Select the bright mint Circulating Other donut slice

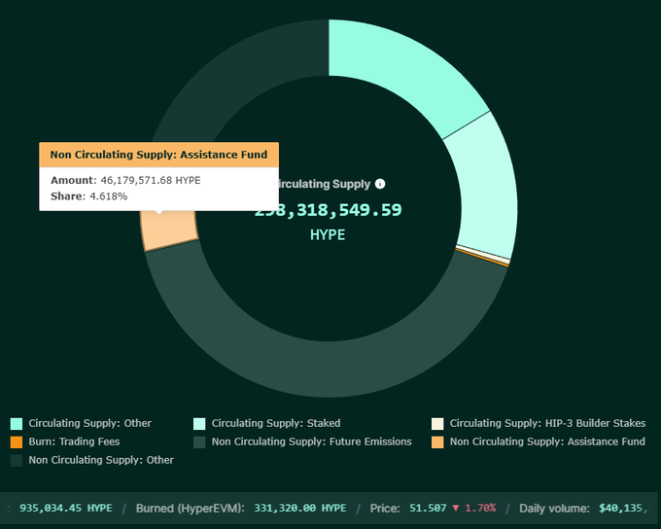coord(400,70)
